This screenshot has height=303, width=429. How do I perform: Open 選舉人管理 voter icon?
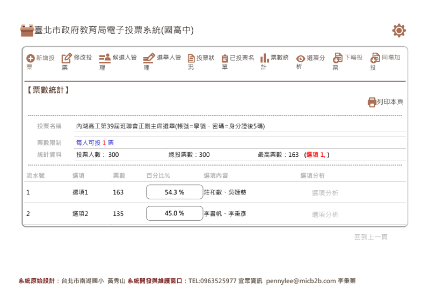click(149, 58)
